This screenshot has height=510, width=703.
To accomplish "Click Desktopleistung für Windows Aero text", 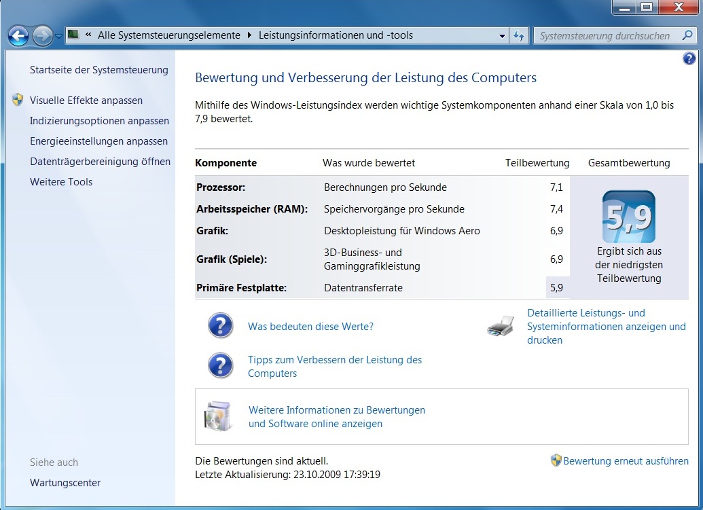I will click(401, 231).
